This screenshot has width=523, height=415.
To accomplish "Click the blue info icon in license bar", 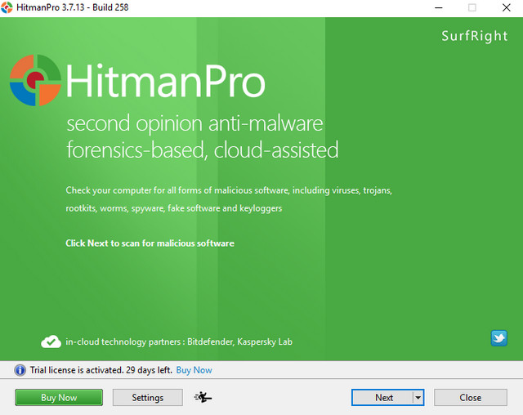I will pyautogui.click(x=20, y=370).
